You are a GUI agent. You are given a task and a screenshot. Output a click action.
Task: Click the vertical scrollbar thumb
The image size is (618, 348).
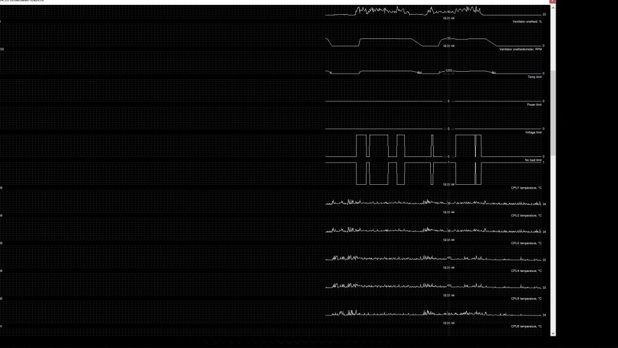[x=553, y=114]
